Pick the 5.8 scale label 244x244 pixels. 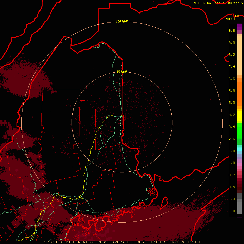coord(232,91)
